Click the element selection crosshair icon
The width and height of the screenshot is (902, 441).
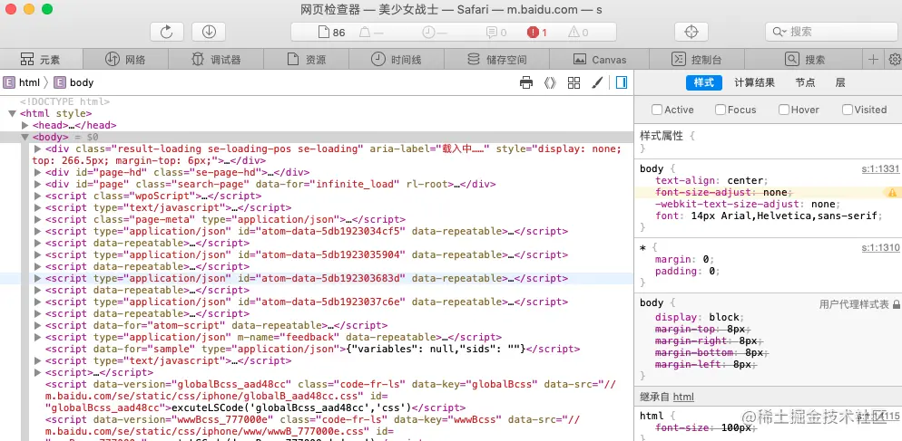coord(691,32)
